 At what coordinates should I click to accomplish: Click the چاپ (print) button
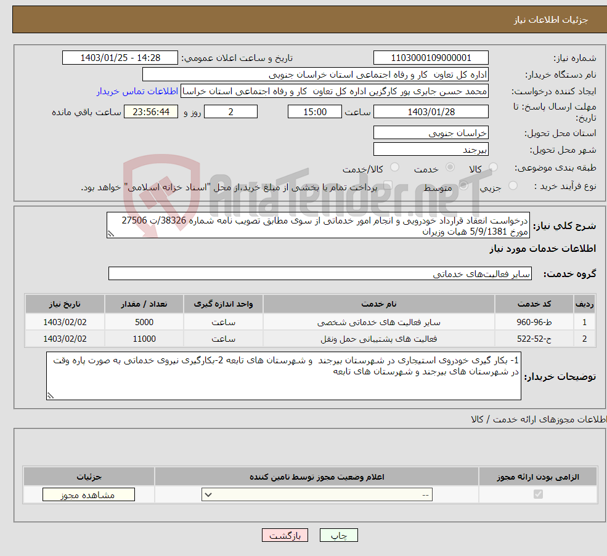(x=339, y=535)
